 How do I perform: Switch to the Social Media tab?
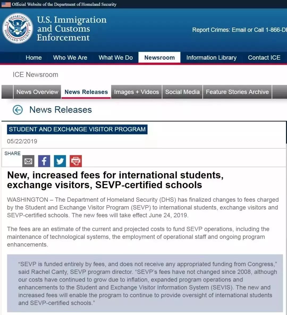pos(182,92)
